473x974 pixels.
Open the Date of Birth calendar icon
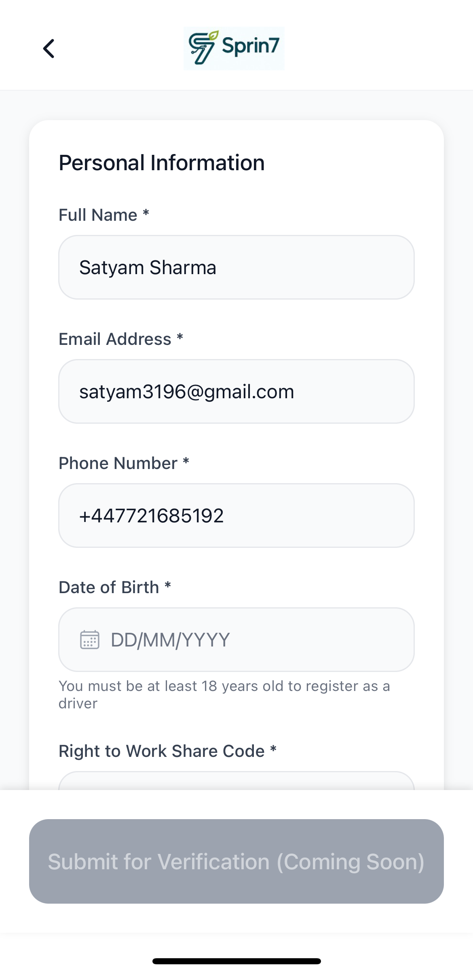[x=89, y=640]
